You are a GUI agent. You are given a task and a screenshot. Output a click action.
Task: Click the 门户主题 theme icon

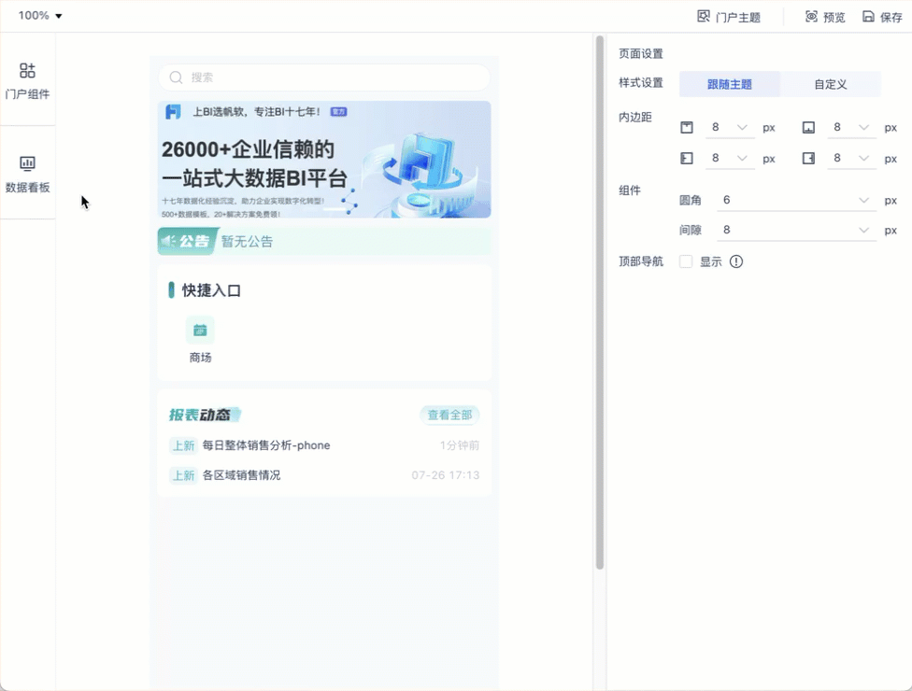704,16
